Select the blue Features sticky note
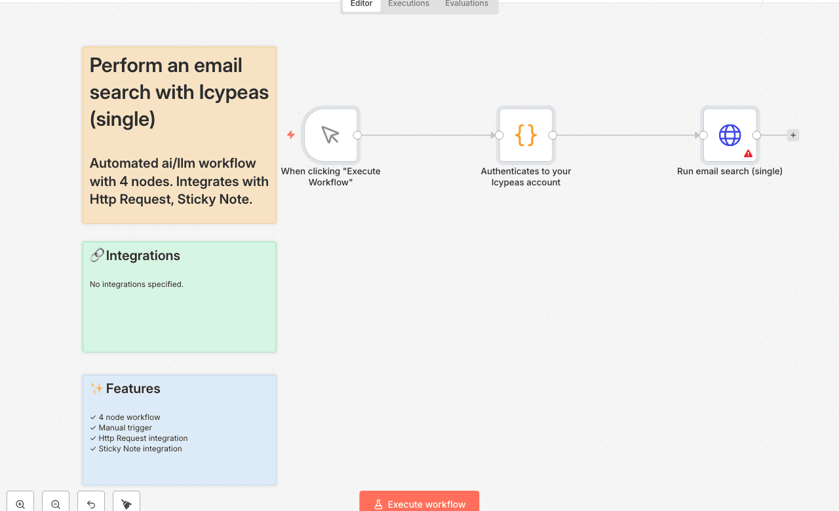The image size is (839, 511). 179,429
